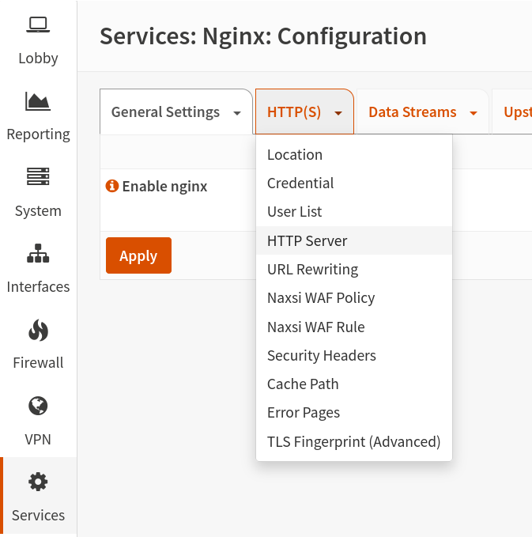Screen dimensions: 532x537
Task: Collapse the HTTP(S) dropdown arrow
Action: (x=338, y=113)
